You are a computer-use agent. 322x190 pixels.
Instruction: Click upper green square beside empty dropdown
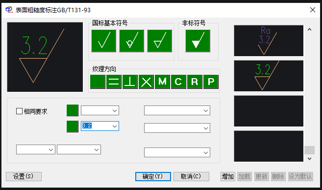pyautogui.click(x=73, y=110)
